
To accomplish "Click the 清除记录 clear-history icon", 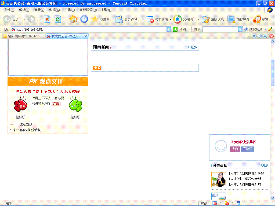I will pos(206,19).
